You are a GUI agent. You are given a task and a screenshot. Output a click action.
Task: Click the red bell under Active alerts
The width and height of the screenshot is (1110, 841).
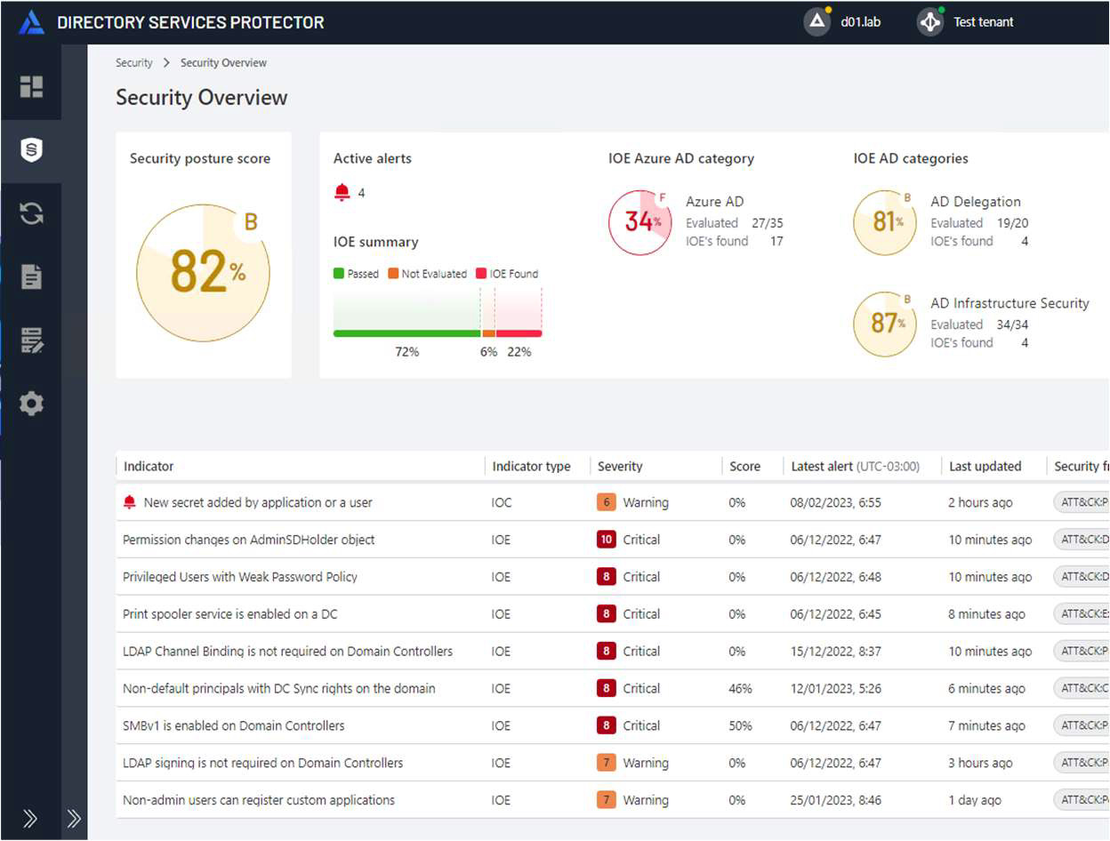tap(342, 193)
